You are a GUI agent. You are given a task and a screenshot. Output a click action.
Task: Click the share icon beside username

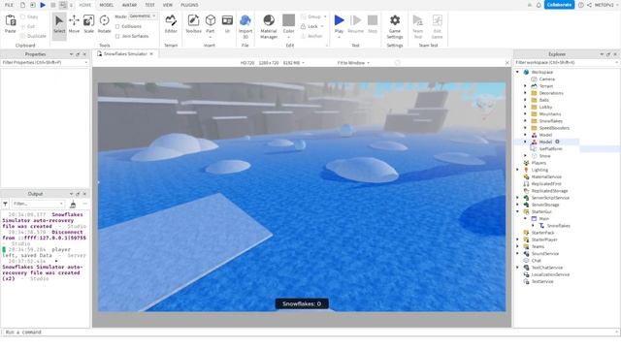589,5
